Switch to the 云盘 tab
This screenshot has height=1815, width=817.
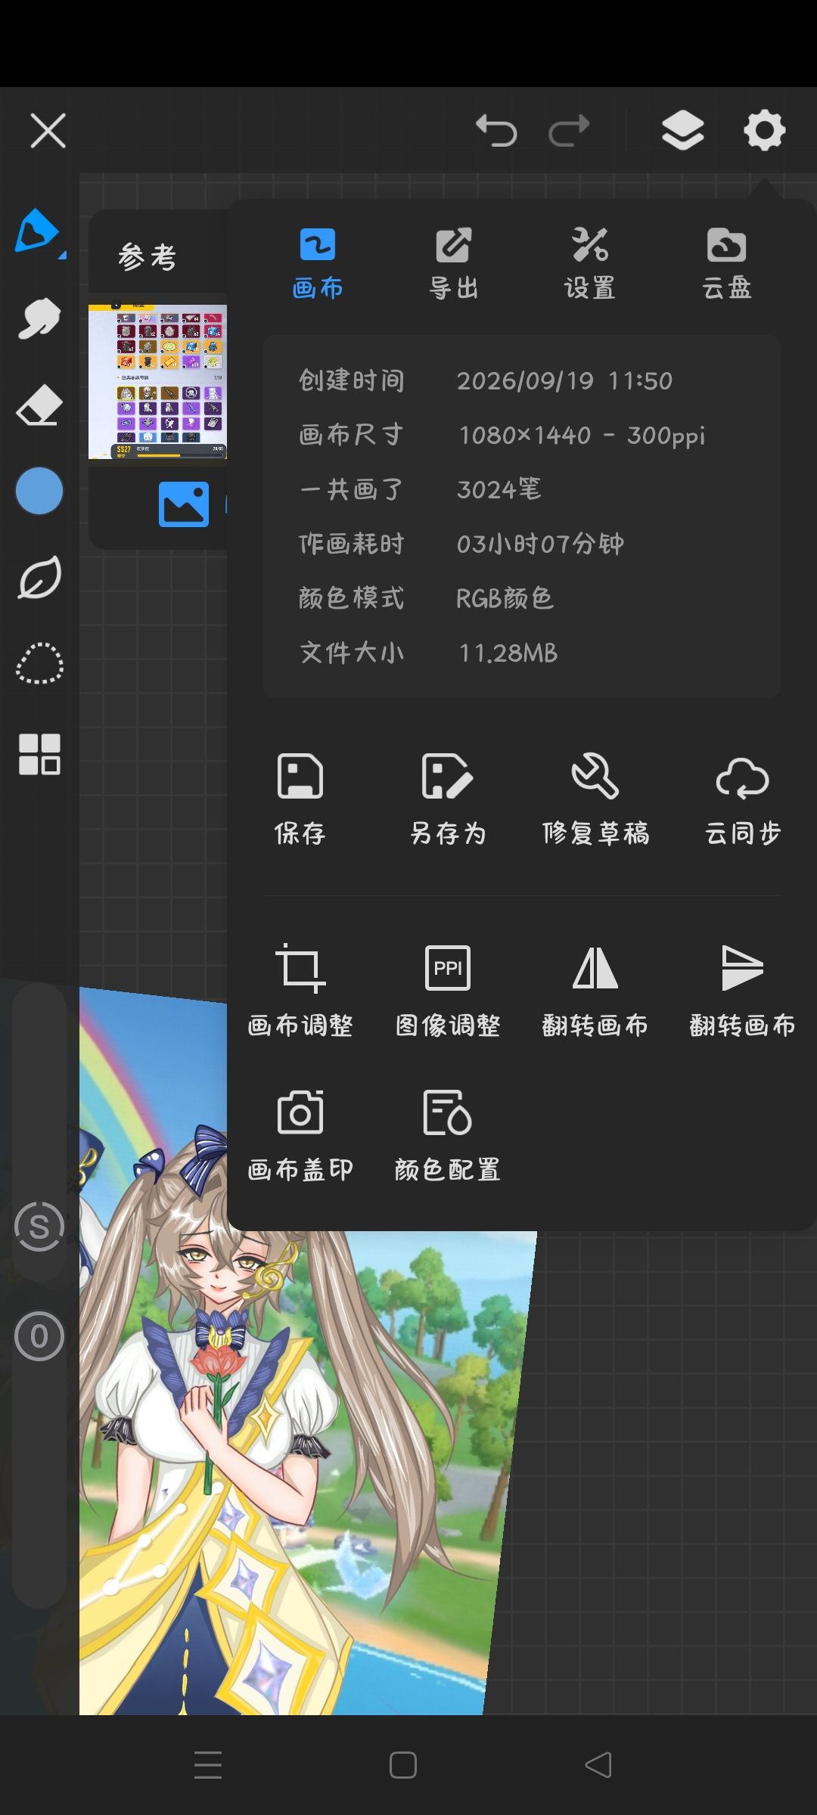tap(727, 263)
